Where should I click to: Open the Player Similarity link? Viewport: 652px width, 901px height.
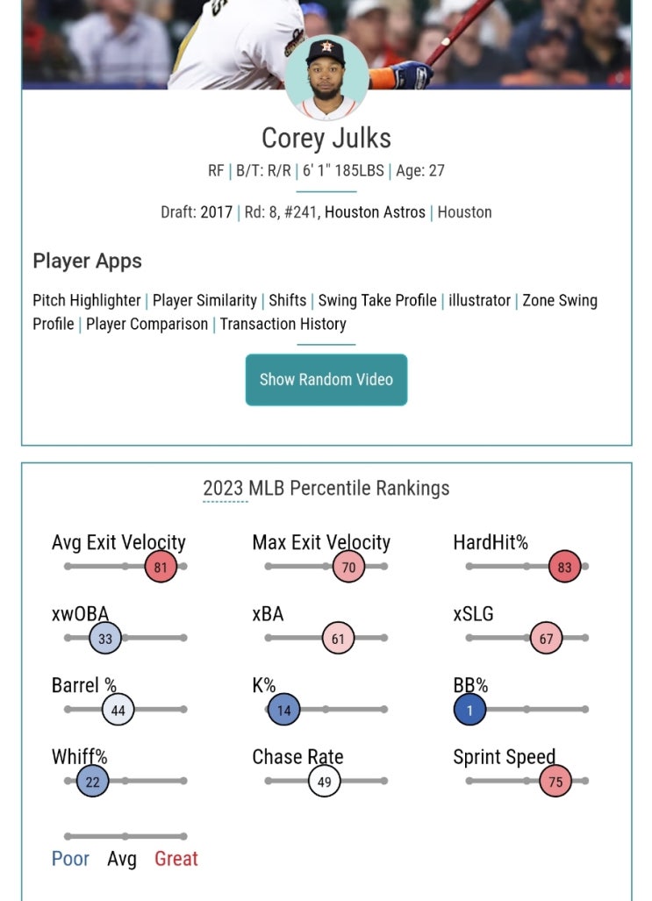click(x=204, y=301)
